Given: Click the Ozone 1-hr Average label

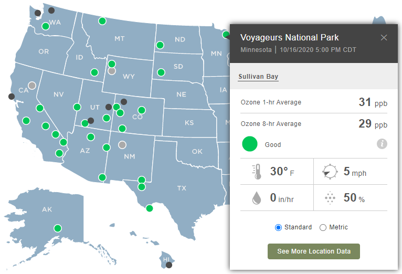Looking at the screenshot, I should click(x=271, y=102).
